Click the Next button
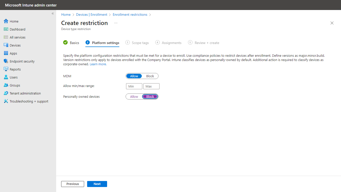Image resolution: width=341 pixels, height=192 pixels. 97,184
